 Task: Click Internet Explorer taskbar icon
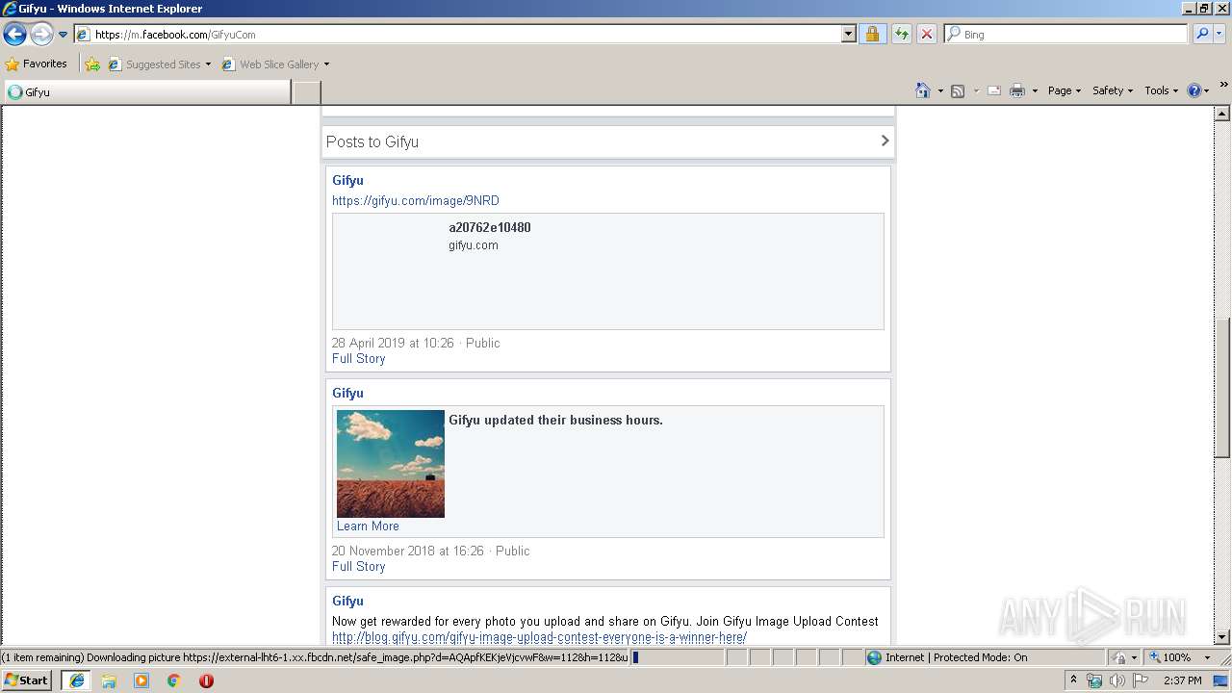click(x=76, y=680)
